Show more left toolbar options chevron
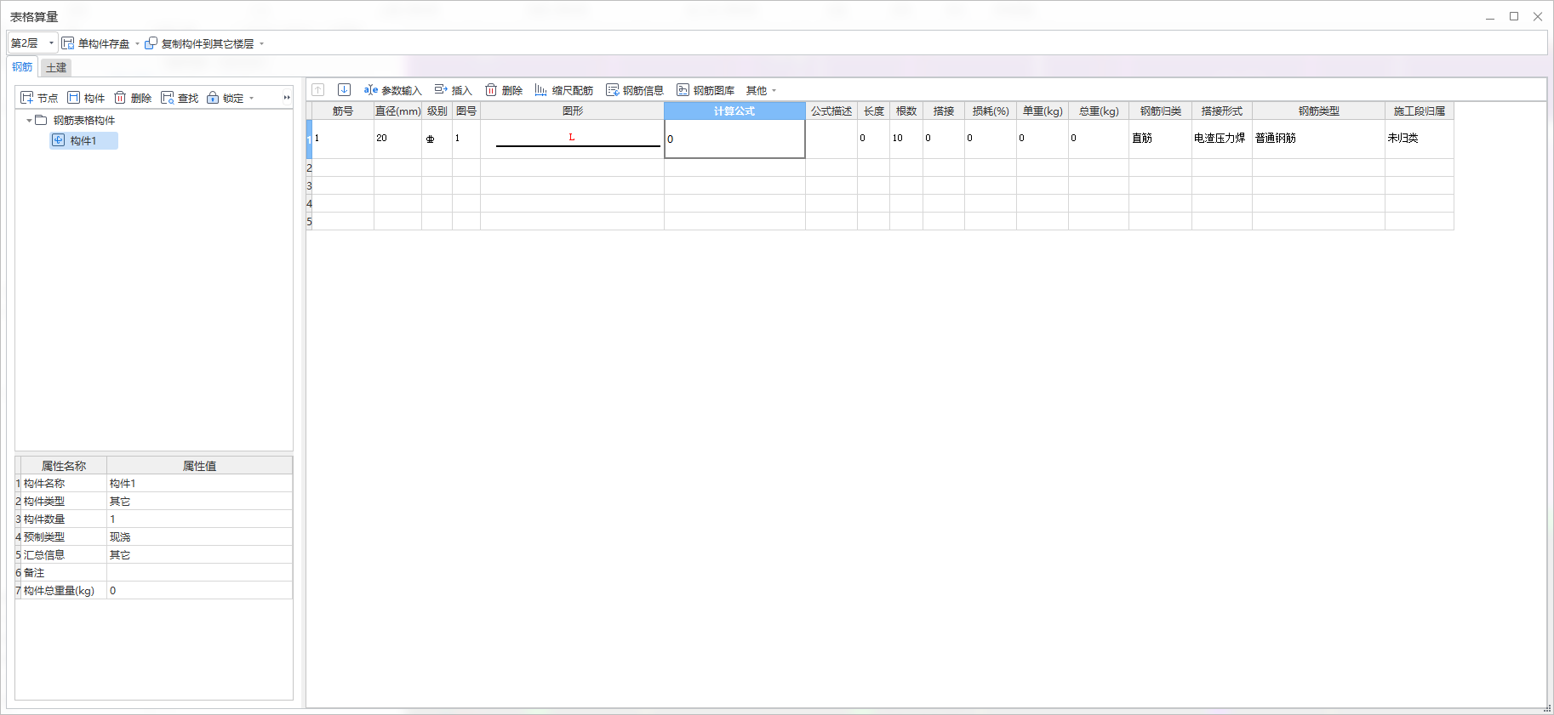Screen dimensions: 1554x715 point(287,98)
